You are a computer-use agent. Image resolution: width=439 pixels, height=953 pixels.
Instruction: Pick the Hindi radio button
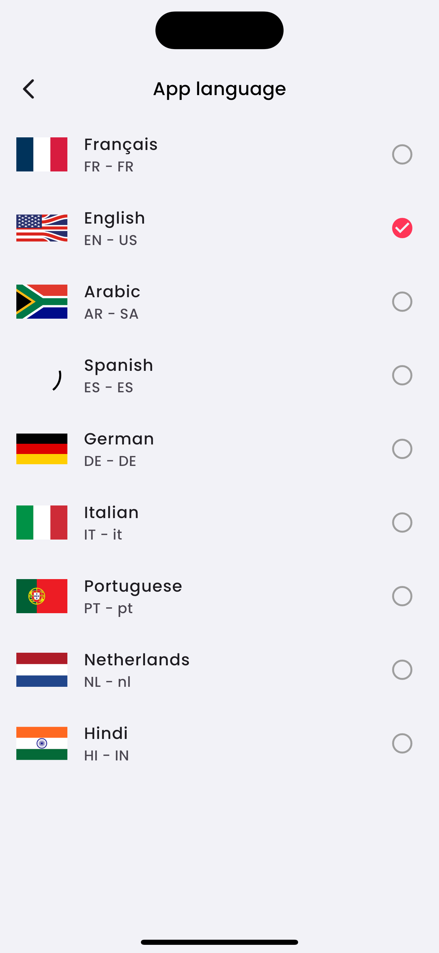tap(402, 743)
